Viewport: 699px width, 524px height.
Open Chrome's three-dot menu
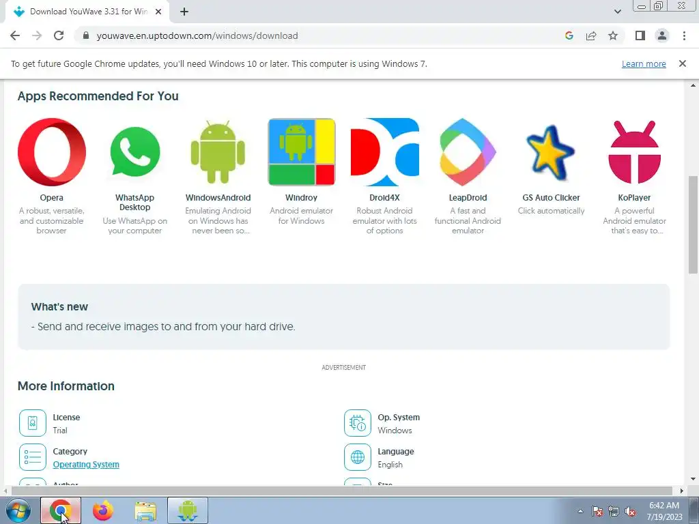click(684, 35)
